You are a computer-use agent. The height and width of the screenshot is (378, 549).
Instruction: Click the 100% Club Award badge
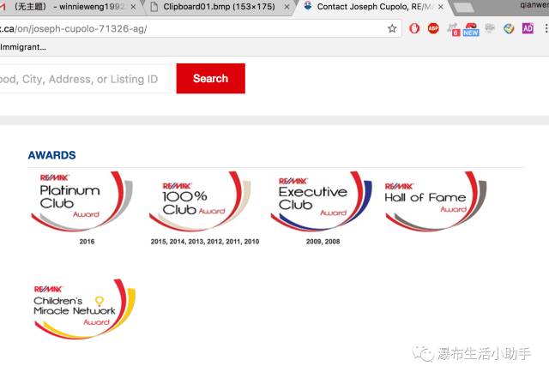pyautogui.click(x=200, y=201)
